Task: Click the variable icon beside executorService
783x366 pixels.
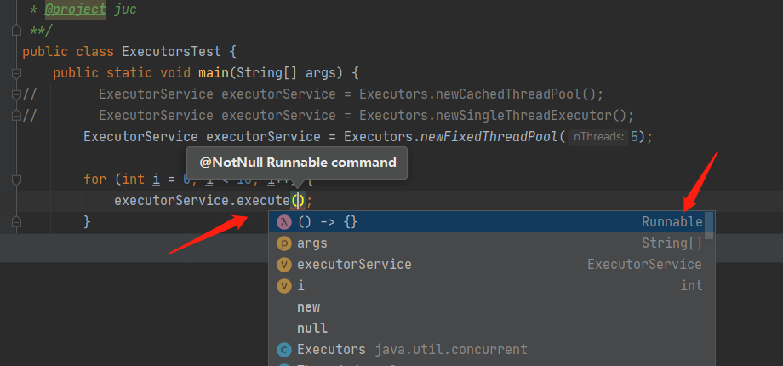Action: (284, 265)
